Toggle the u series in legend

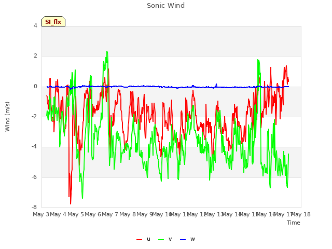(x=143, y=239)
